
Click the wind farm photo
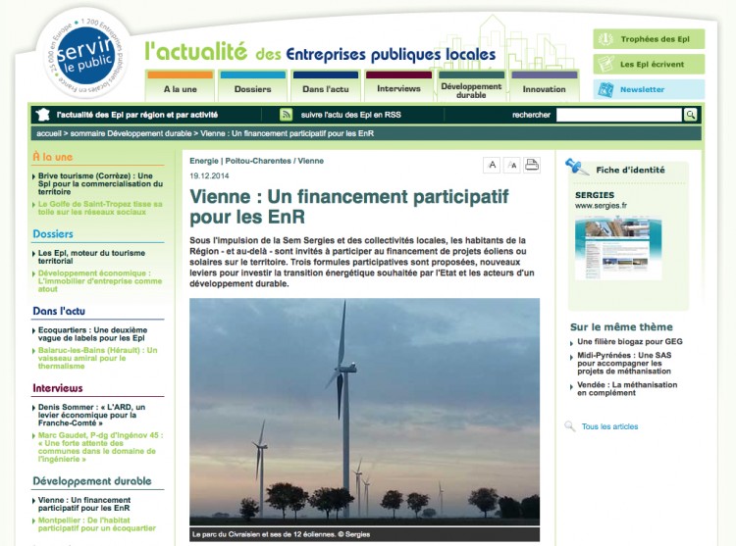coord(365,412)
